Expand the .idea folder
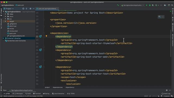The height and width of the screenshot is (98, 174). tap(5, 14)
